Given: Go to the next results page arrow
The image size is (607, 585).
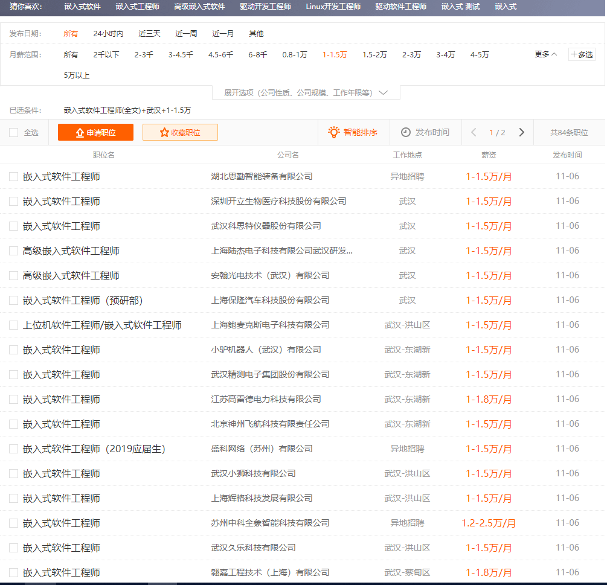Looking at the screenshot, I should point(521,132).
